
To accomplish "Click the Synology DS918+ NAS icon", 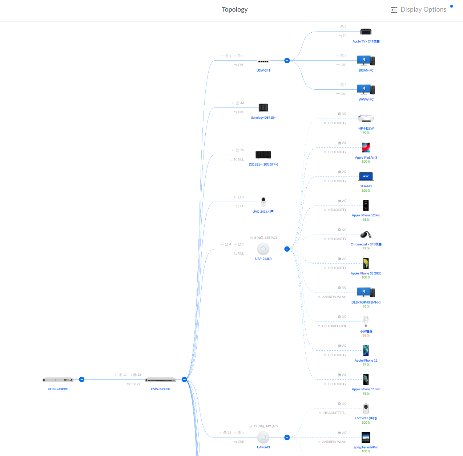I will click(x=263, y=107).
